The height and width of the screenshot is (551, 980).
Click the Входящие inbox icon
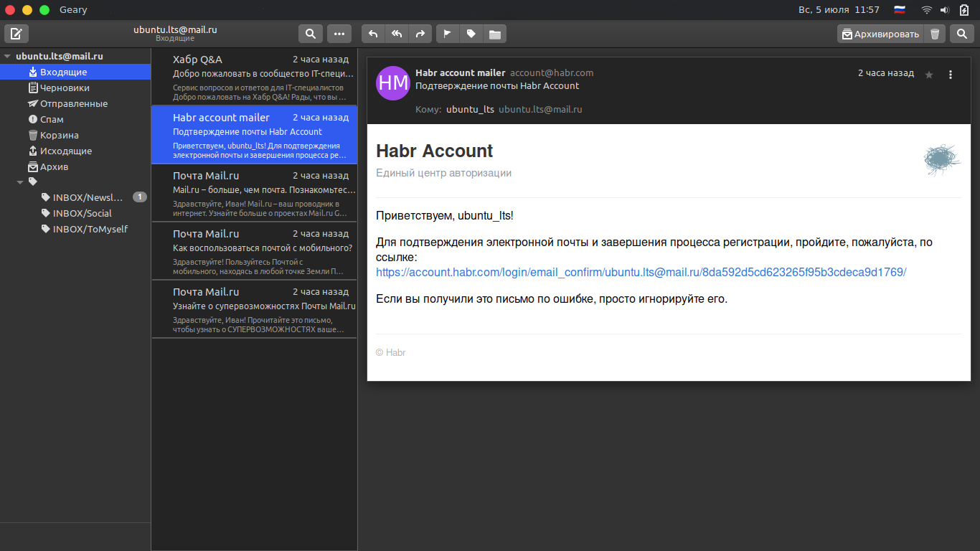click(33, 72)
